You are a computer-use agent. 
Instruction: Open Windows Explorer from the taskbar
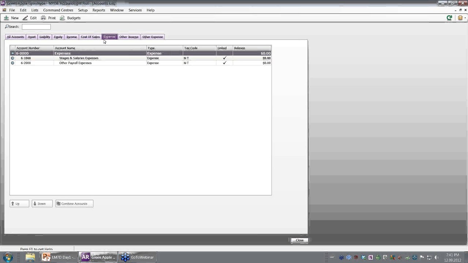(30, 257)
